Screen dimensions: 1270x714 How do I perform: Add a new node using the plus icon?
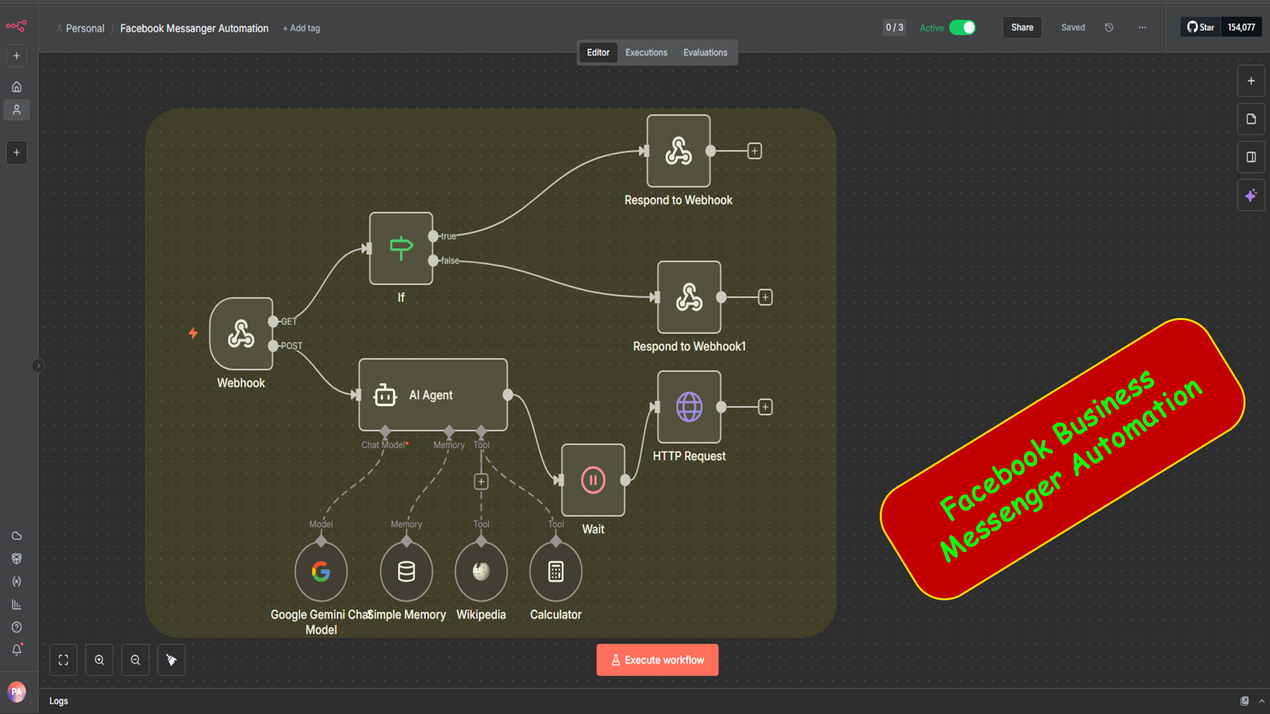[1251, 81]
